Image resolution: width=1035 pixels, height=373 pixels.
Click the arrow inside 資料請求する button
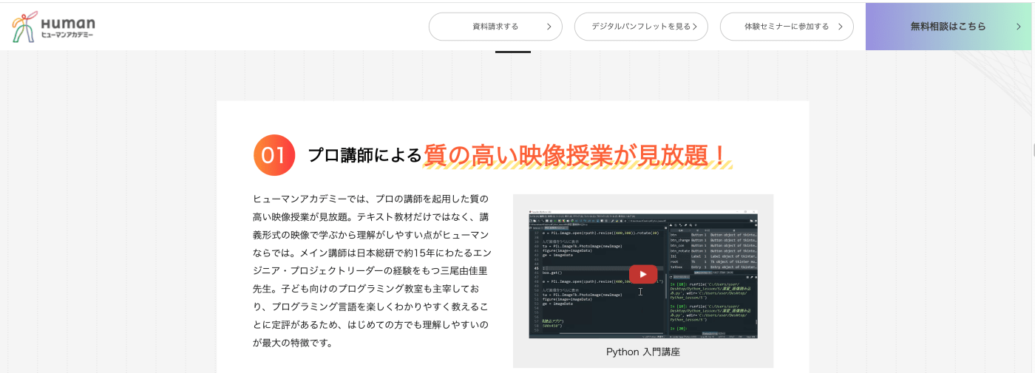[549, 27]
